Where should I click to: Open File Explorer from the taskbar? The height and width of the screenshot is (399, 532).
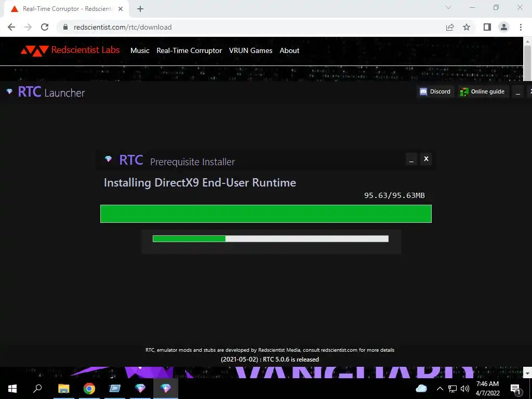click(63, 389)
